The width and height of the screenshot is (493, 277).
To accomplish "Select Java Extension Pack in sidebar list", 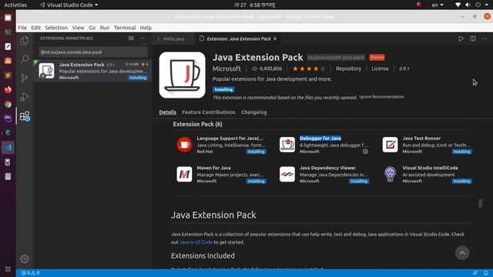I will [x=92, y=71].
